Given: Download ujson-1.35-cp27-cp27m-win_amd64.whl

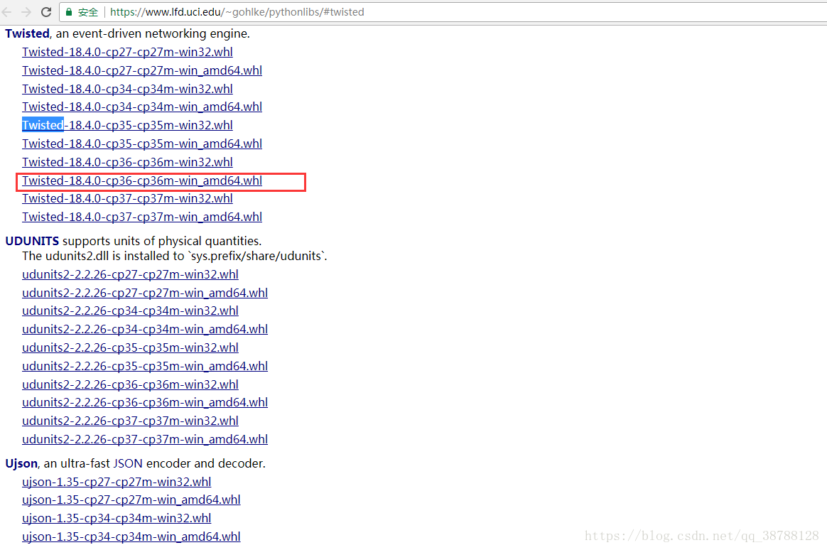Looking at the screenshot, I should 131,500.
